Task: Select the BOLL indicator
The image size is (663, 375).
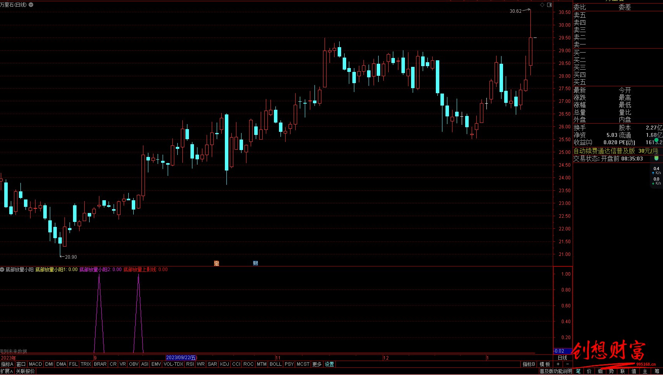Action: click(x=275, y=364)
